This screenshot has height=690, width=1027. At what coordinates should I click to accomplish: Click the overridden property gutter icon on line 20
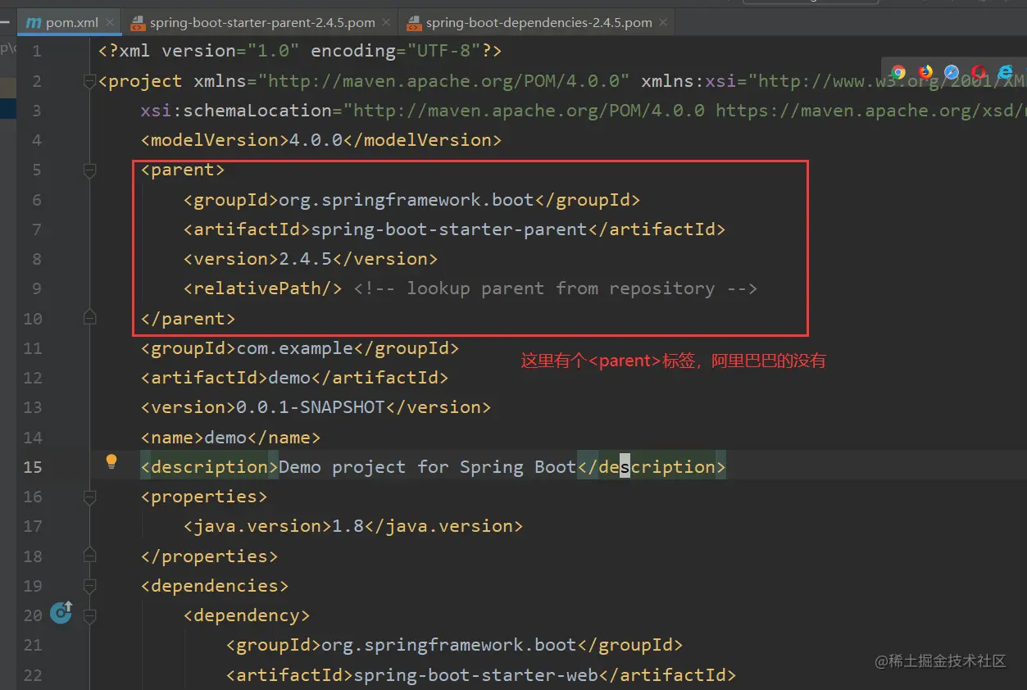[x=61, y=613]
